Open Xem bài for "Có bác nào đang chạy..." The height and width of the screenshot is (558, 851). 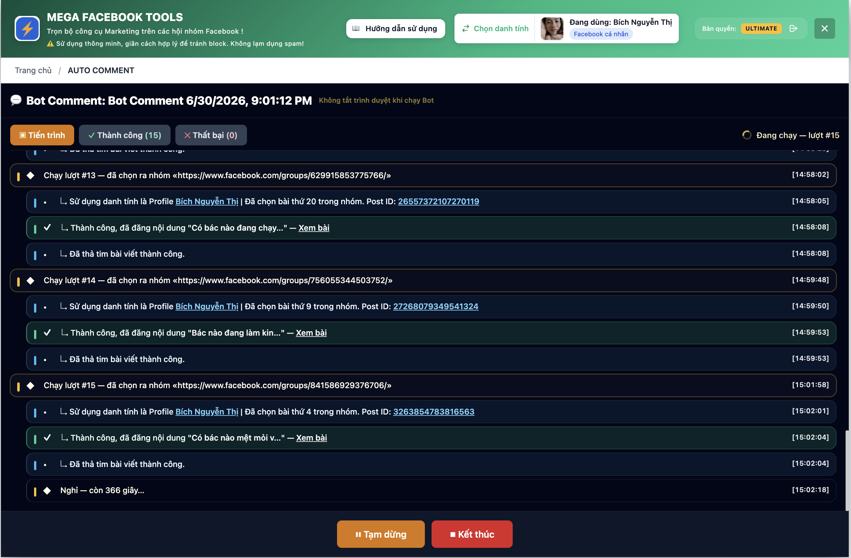(314, 228)
